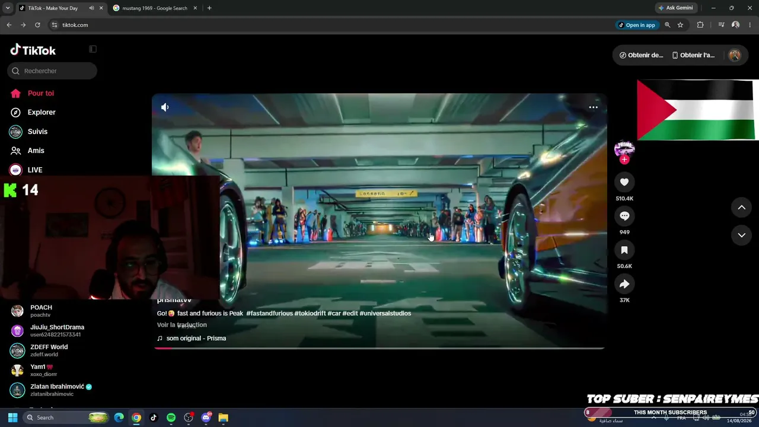Like the video with the heart icon

click(624, 182)
